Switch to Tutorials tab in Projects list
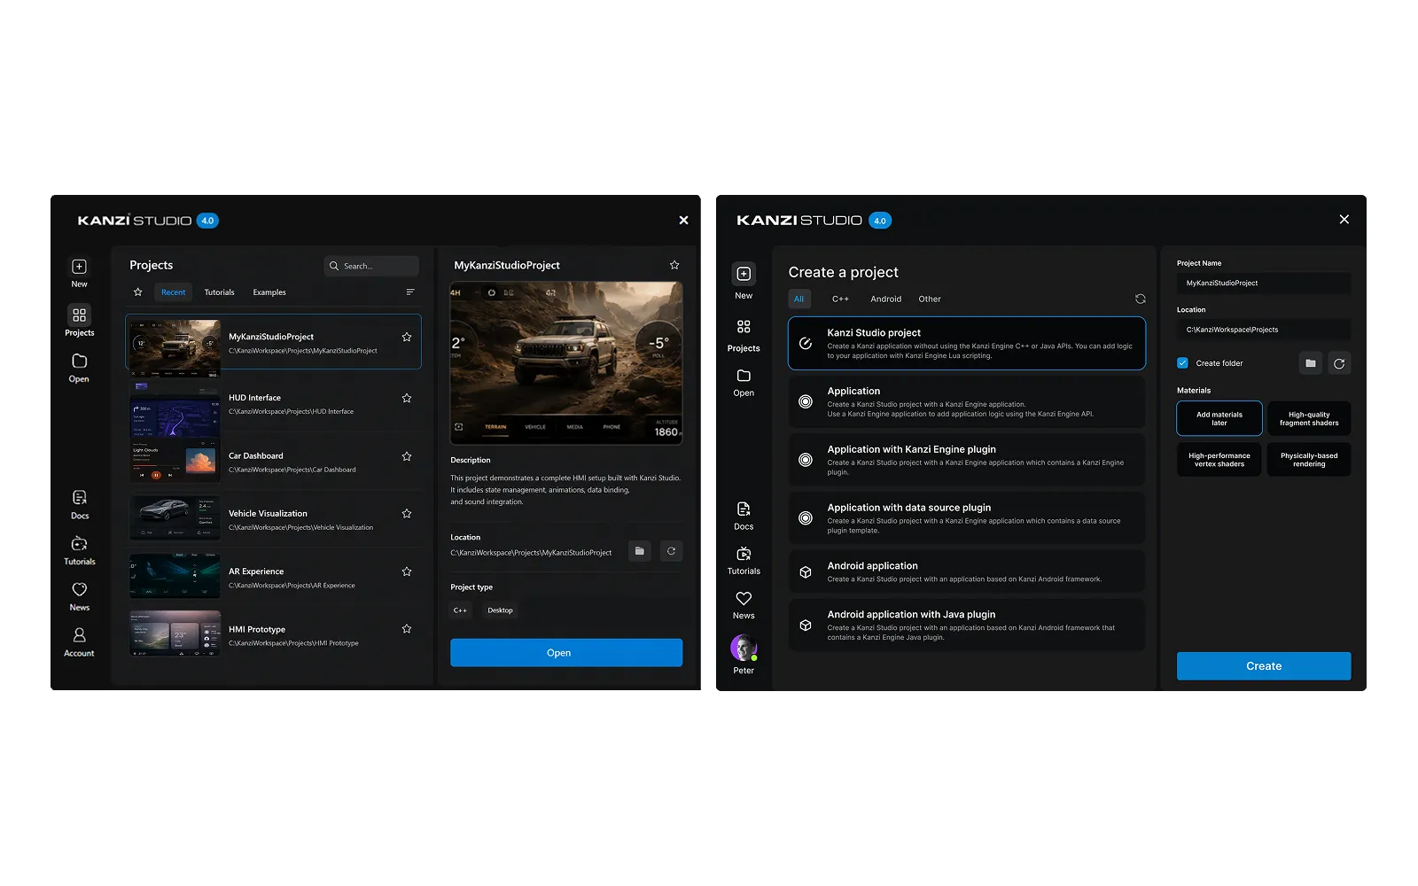 tap(220, 292)
